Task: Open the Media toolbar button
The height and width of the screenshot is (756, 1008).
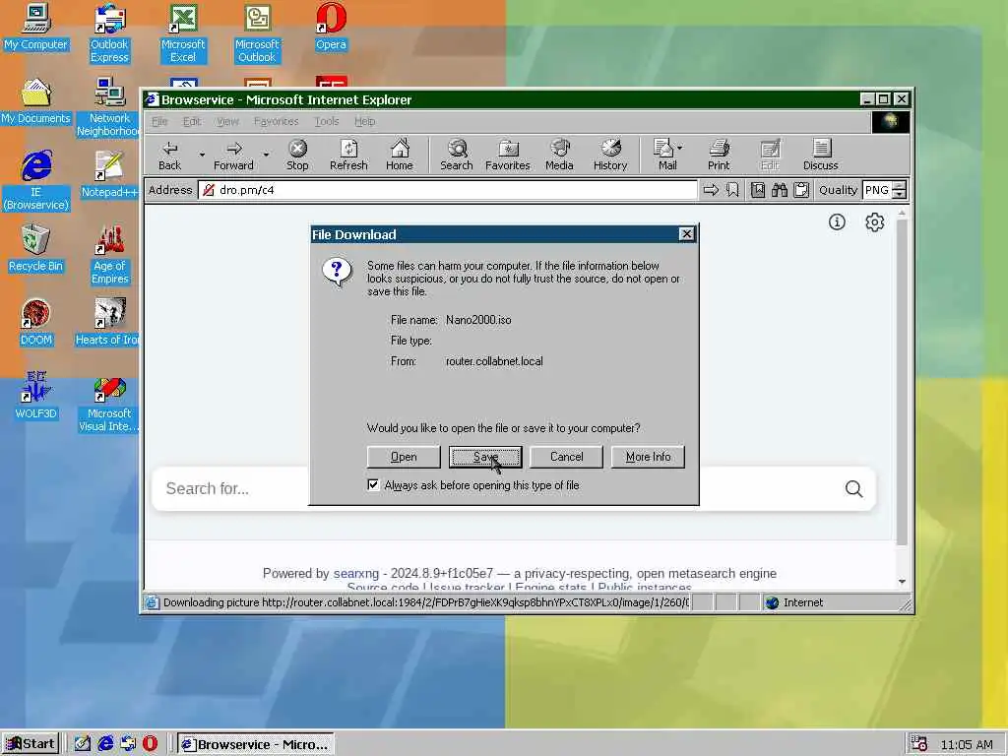Action: tap(559, 155)
